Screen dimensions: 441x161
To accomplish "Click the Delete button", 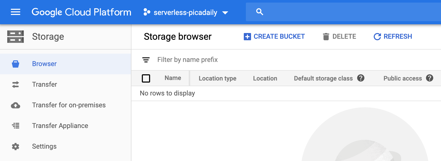I will 339,37.
